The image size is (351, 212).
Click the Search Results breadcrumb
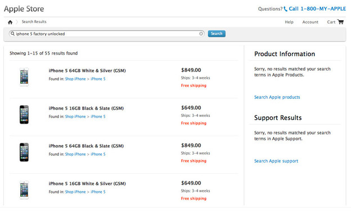coord(34,22)
